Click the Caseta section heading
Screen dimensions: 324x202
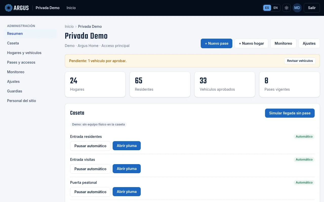[77, 113]
